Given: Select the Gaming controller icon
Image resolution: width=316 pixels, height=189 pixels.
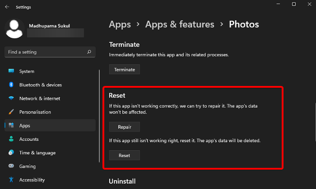Looking at the screenshot, I should 11,166.
